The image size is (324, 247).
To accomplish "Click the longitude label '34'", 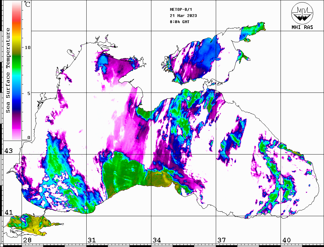I will click(157, 240).
